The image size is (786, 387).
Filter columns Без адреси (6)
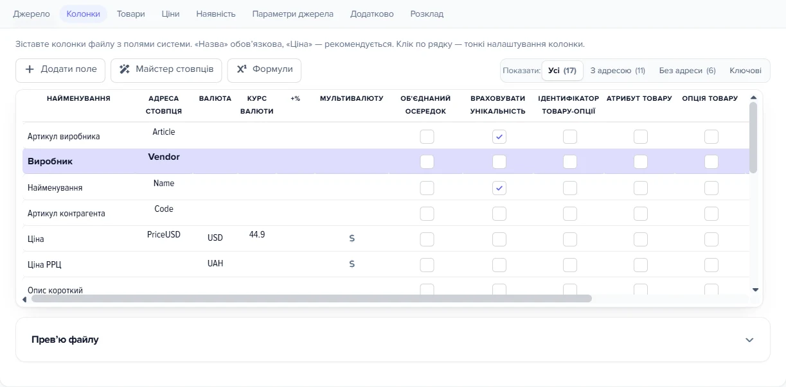[687, 71]
